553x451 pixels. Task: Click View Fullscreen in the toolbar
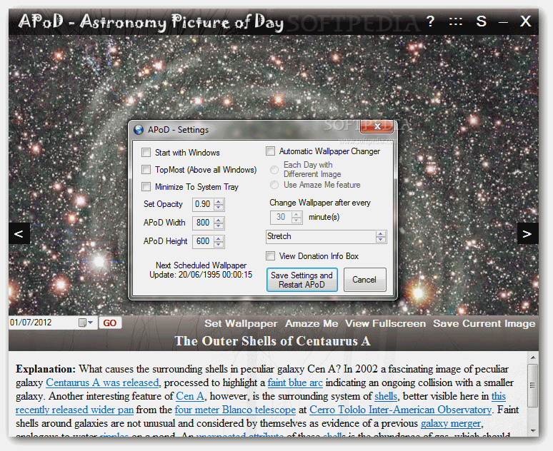coord(385,323)
